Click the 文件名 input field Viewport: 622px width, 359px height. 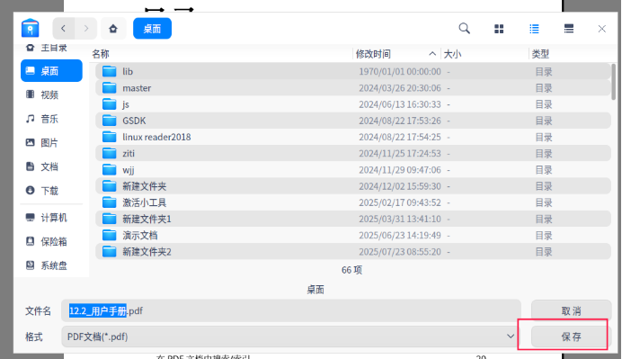coord(290,310)
